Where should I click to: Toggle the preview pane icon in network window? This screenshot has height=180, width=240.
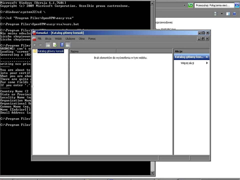[x=228, y=14]
